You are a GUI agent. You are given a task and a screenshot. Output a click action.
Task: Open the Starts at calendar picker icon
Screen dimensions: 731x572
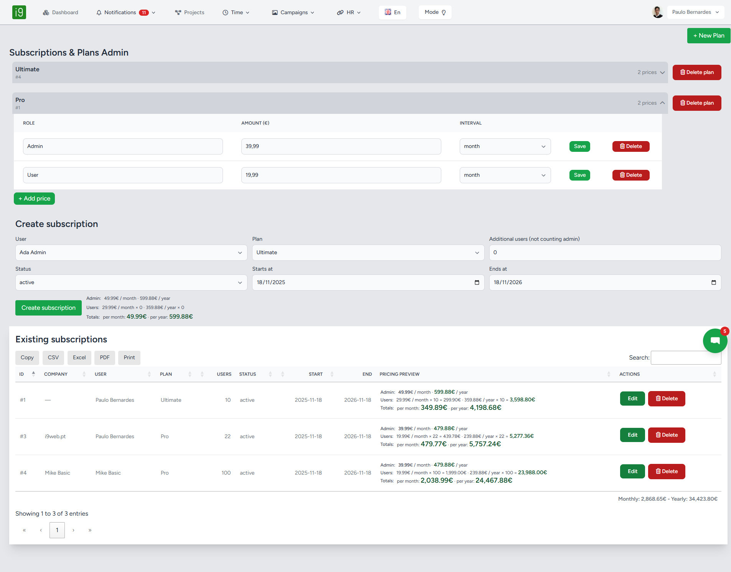[477, 283]
